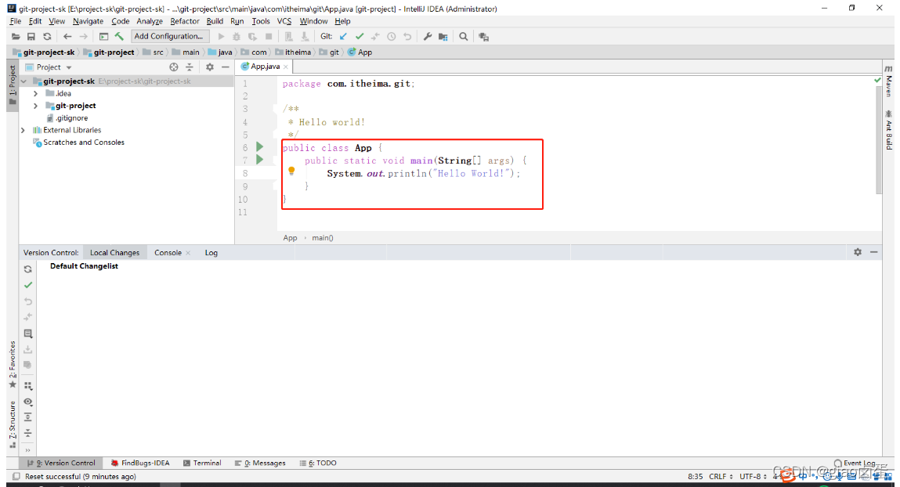This screenshot has width=900, height=487.
Task: Open 6: TODO tool window
Action: point(318,463)
